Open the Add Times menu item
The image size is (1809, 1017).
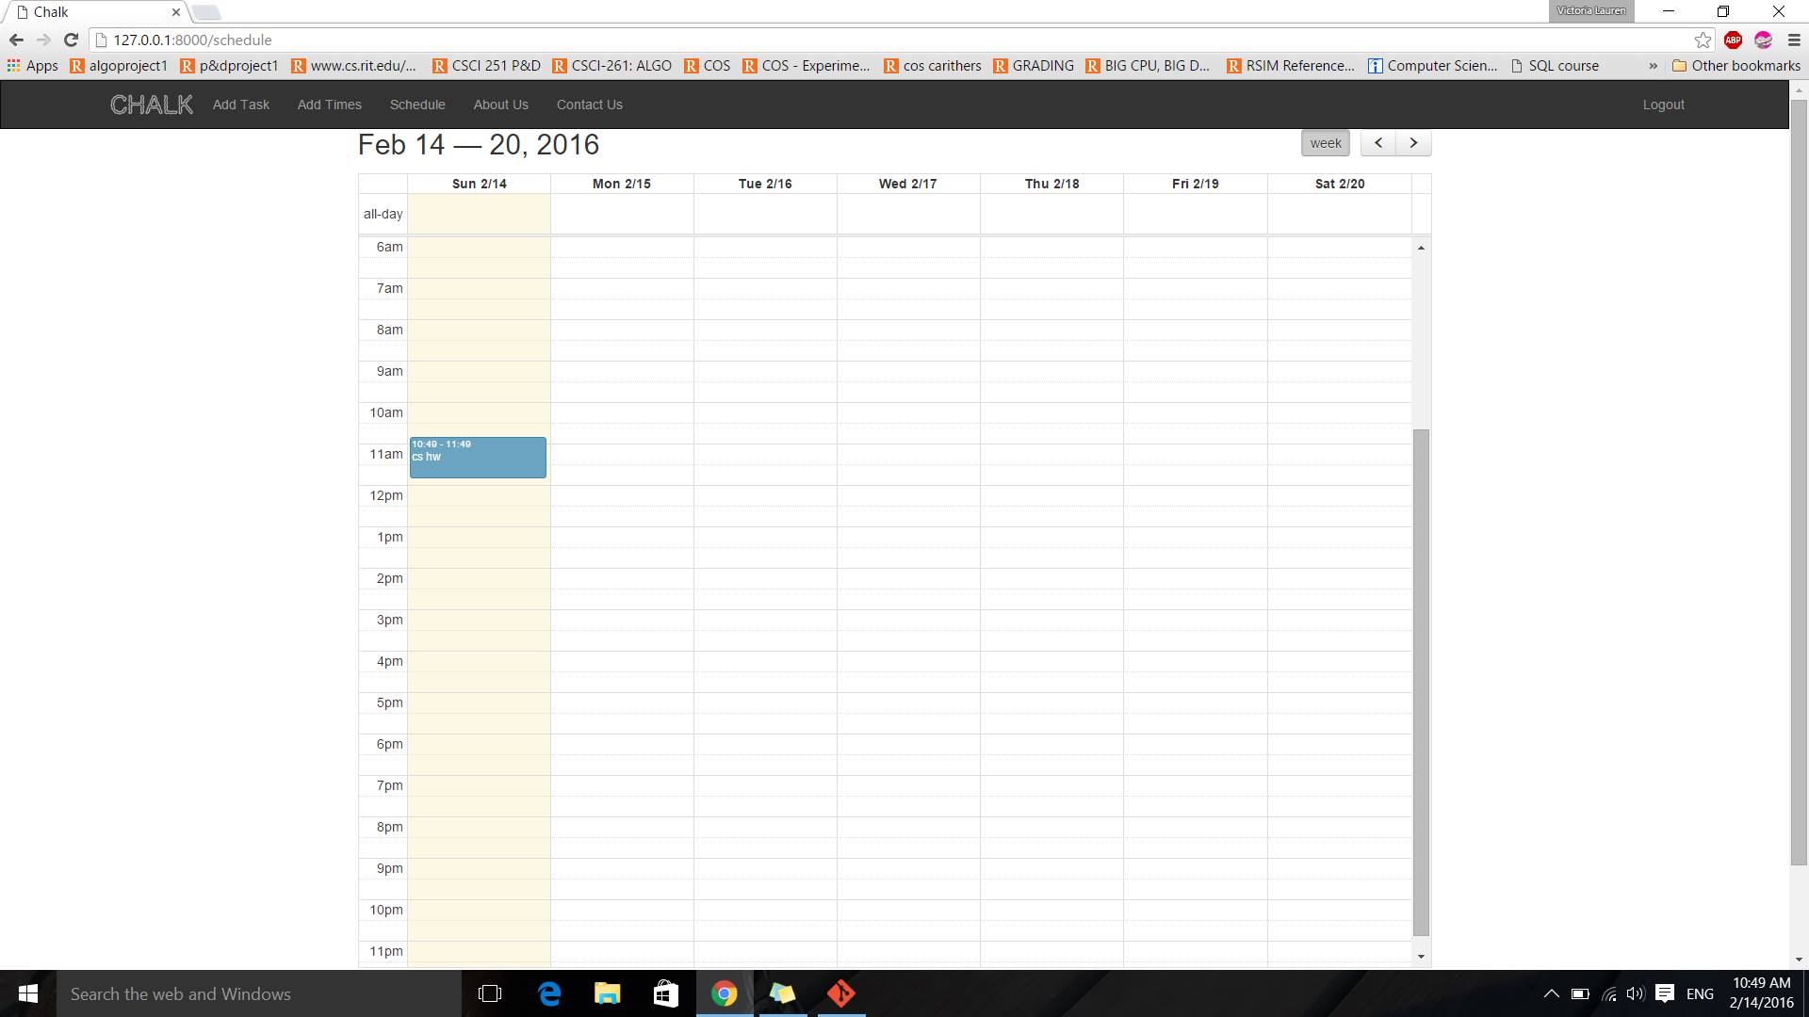(x=329, y=105)
